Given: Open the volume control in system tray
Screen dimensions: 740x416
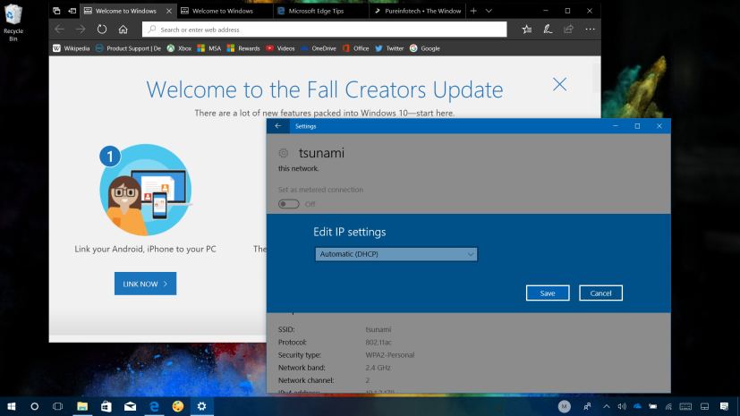Looking at the screenshot, I should click(x=622, y=406).
